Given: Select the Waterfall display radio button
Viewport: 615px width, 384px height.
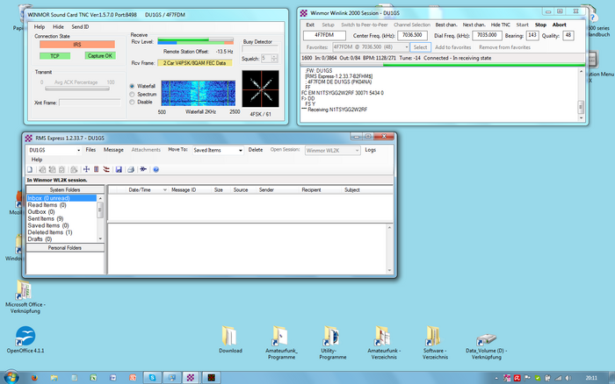Looking at the screenshot, I should [132, 86].
